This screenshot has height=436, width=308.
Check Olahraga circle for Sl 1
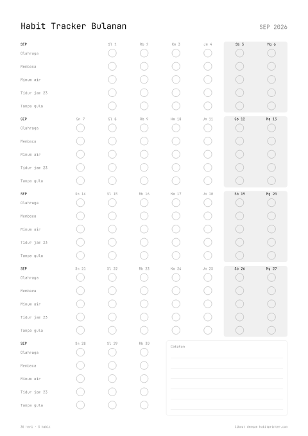click(x=112, y=53)
